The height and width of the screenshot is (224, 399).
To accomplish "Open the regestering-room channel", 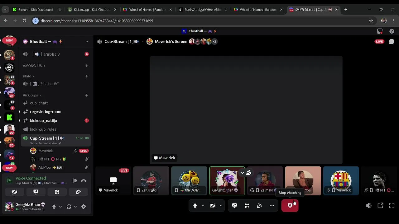I will [x=56, y=112].
